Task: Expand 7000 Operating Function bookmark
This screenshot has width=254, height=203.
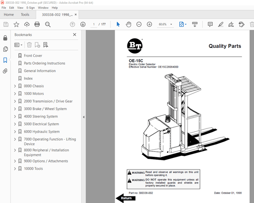Action: (15, 140)
